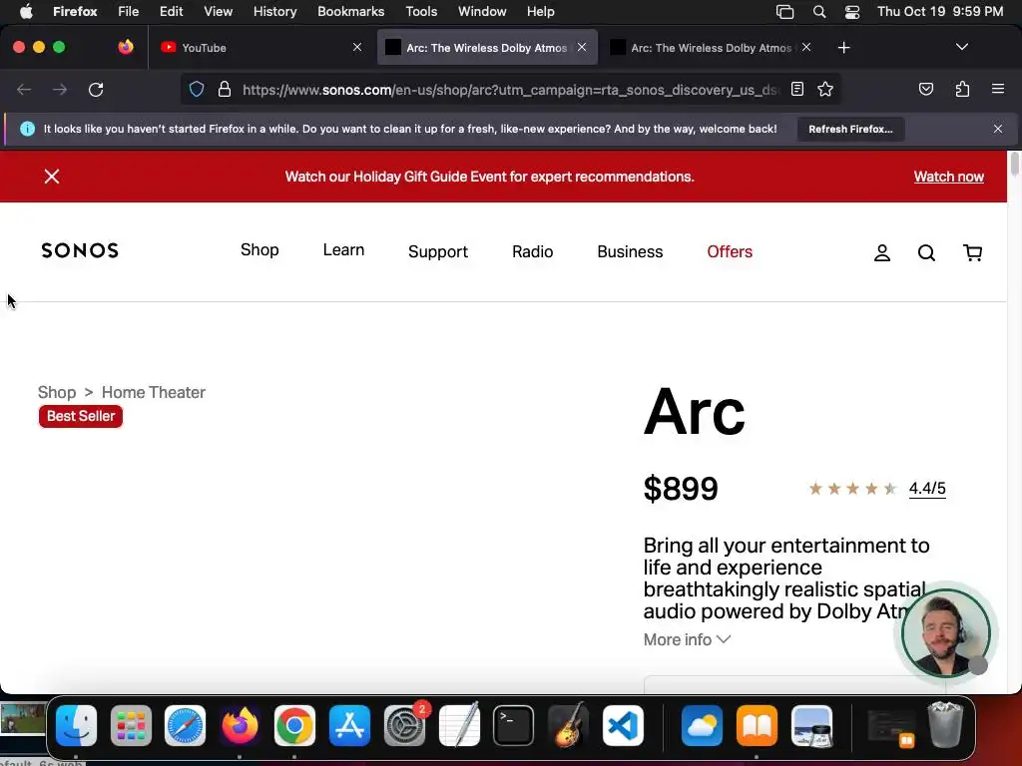
Task: Launch Finder from the Dock
Action: coord(76,726)
